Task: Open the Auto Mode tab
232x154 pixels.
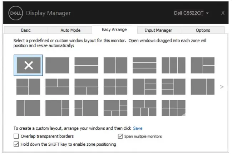Action: click(70, 30)
